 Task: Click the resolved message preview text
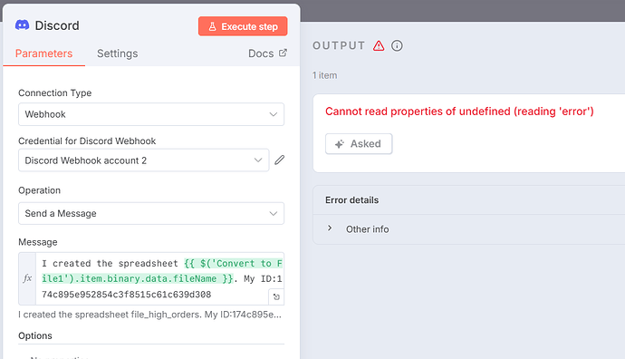click(149, 315)
